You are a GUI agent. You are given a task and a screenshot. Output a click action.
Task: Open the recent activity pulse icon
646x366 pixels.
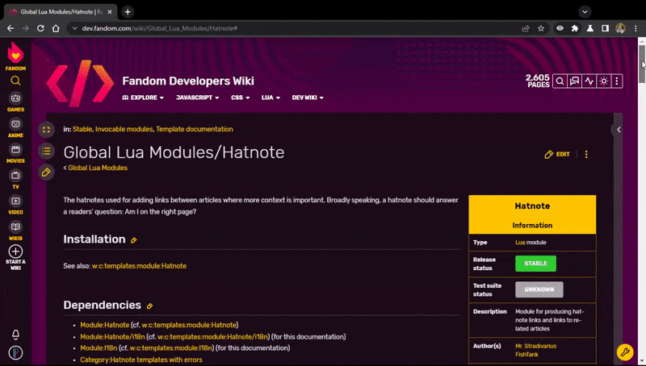pos(589,81)
